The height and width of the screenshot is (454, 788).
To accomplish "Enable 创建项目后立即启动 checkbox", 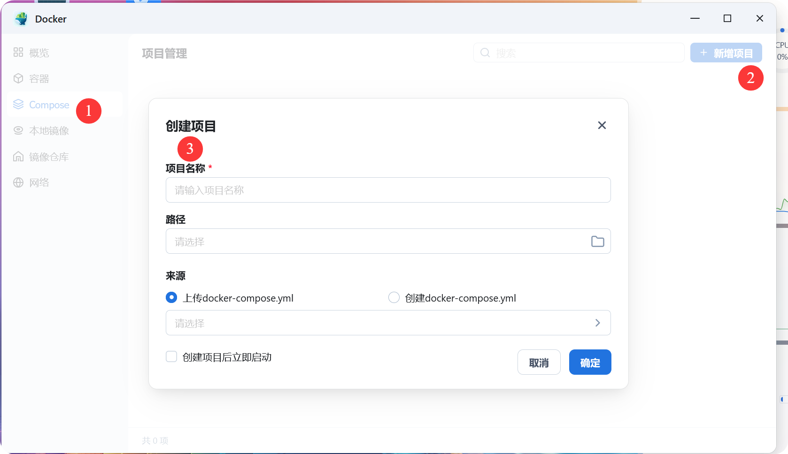I will click(171, 357).
